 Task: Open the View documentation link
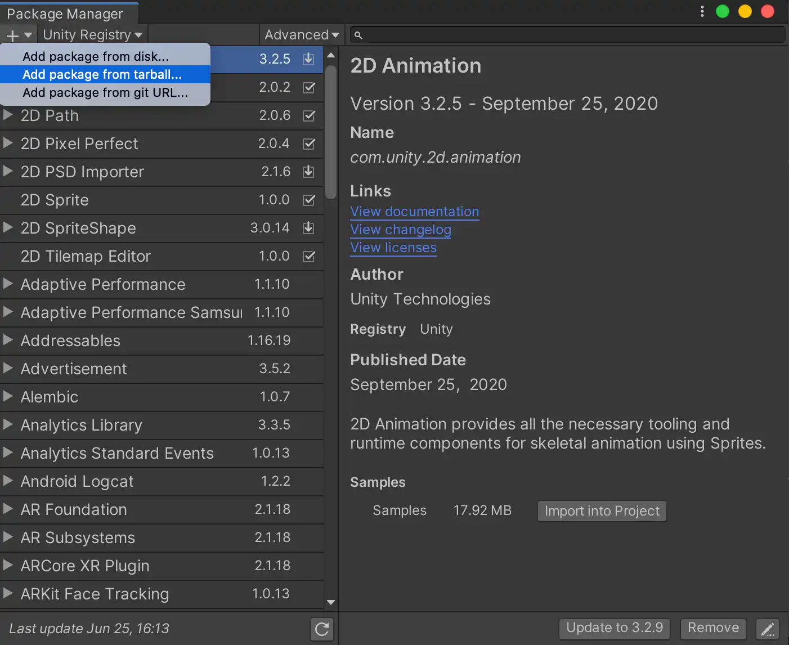pos(415,212)
